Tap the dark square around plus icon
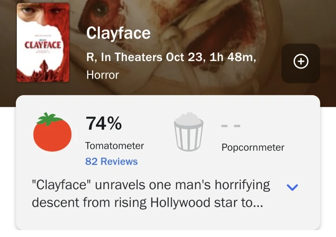The image size is (336, 237). point(301,63)
